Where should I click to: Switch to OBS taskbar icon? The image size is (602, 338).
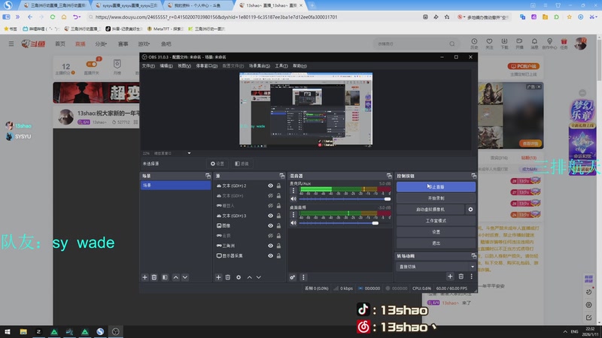(116, 332)
